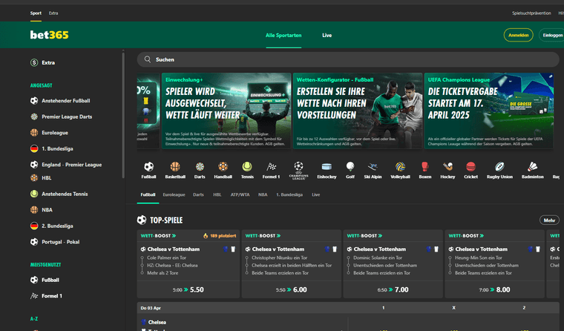Click the Anmelden button
Screen dimensions: 564x331
click(x=518, y=36)
